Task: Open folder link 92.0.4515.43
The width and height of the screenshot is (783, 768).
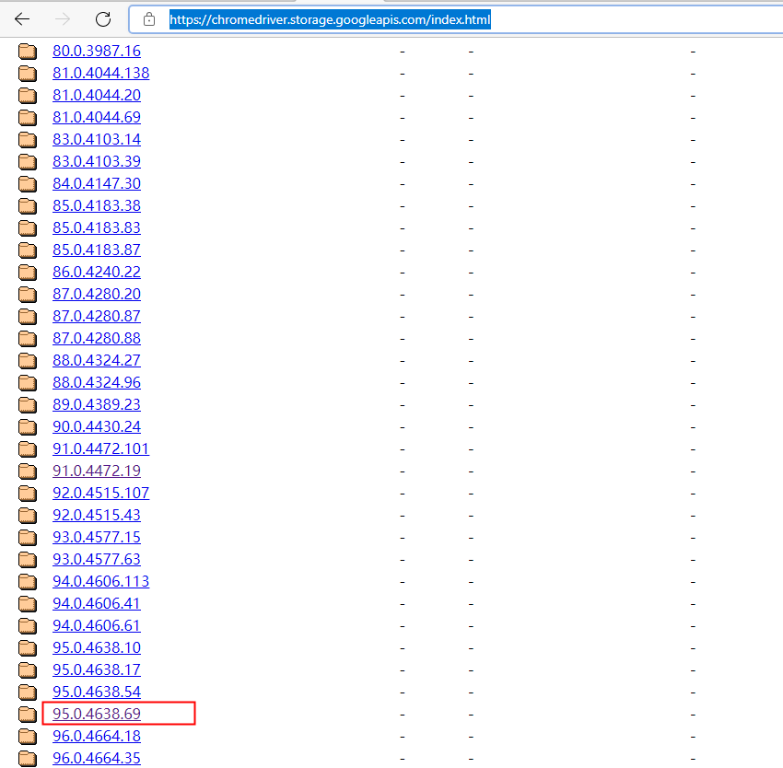Action: (97, 515)
